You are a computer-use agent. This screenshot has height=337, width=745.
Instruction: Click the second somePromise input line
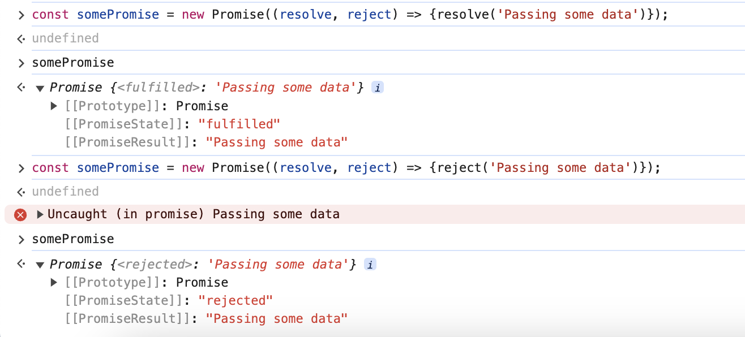point(73,239)
